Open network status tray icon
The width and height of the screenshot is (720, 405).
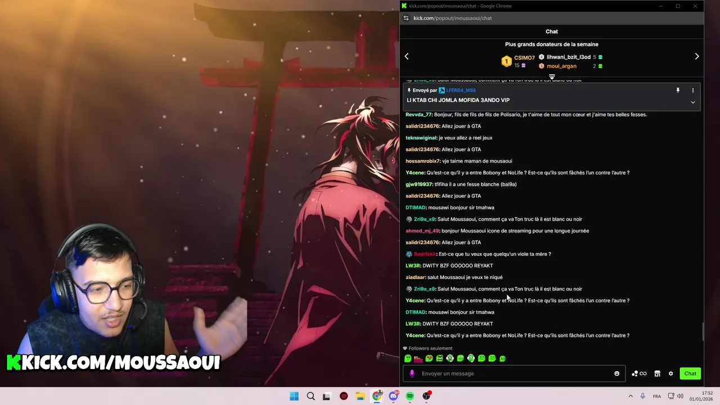point(670,396)
